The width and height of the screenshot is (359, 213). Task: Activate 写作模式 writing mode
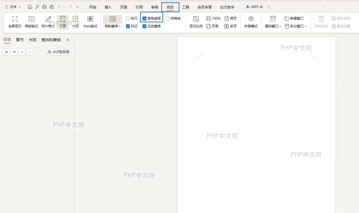48,22
